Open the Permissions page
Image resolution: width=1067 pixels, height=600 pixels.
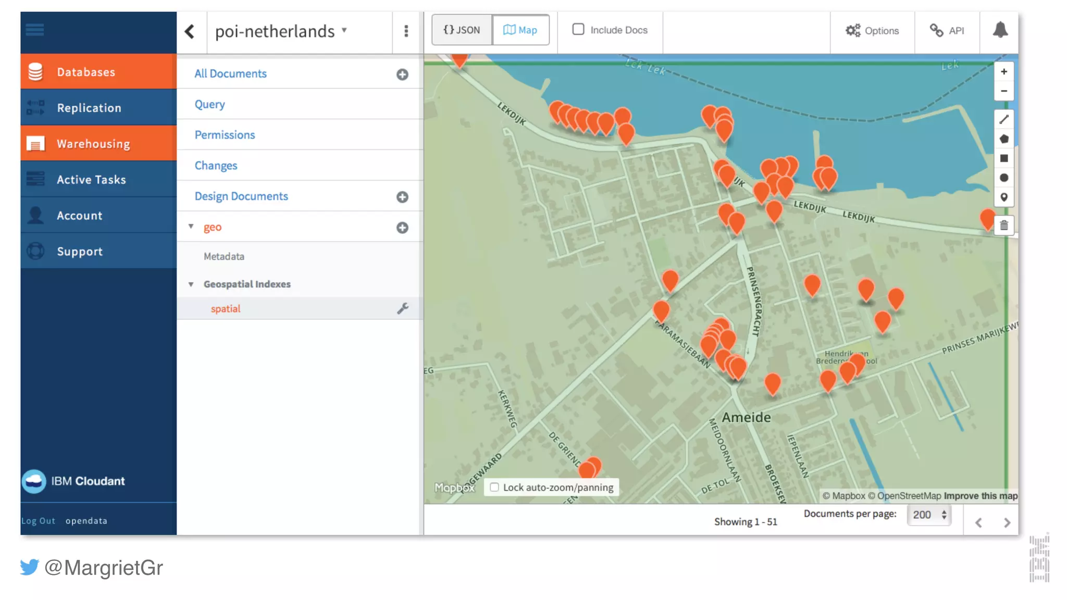click(x=225, y=135)
